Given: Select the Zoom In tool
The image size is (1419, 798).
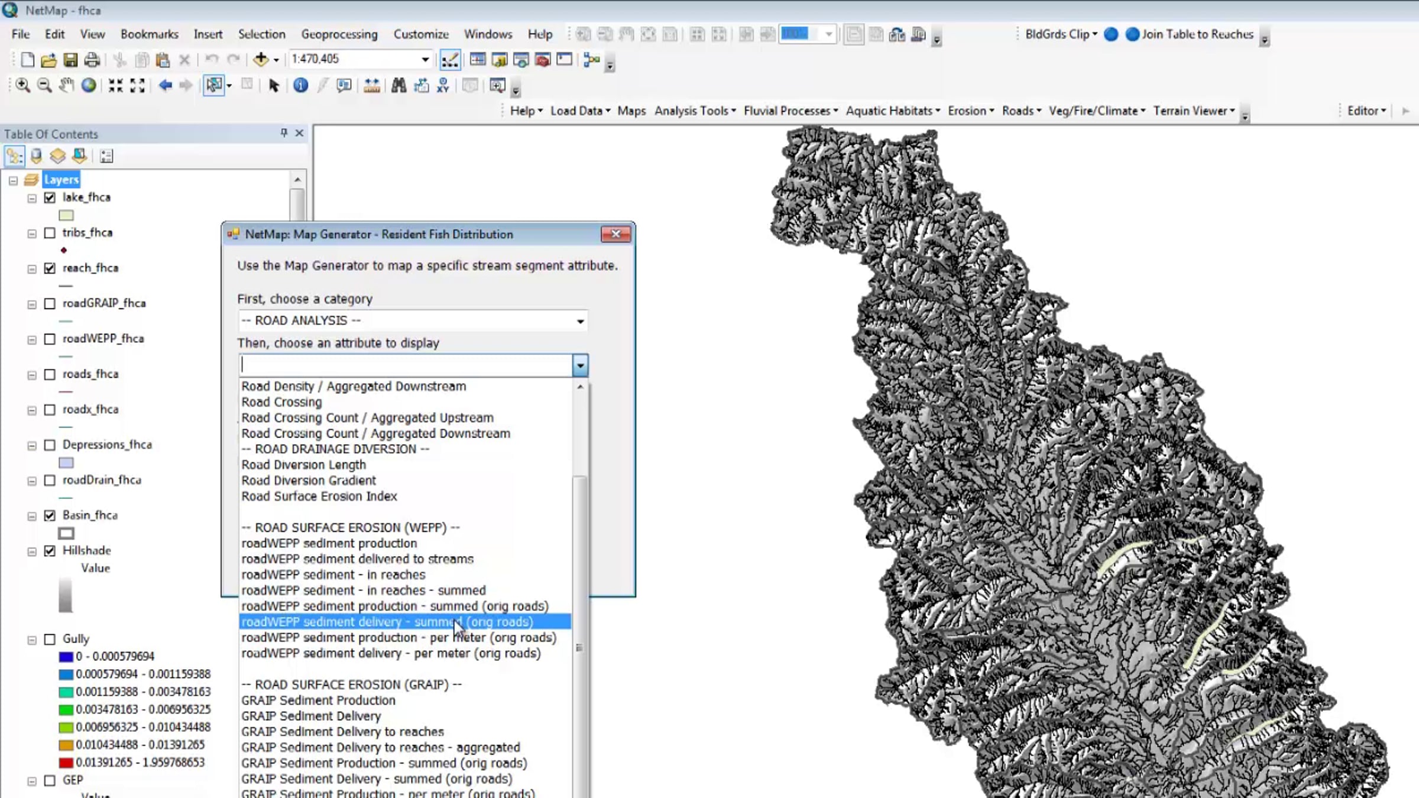Looking at the screenshot, I should 23,86.
